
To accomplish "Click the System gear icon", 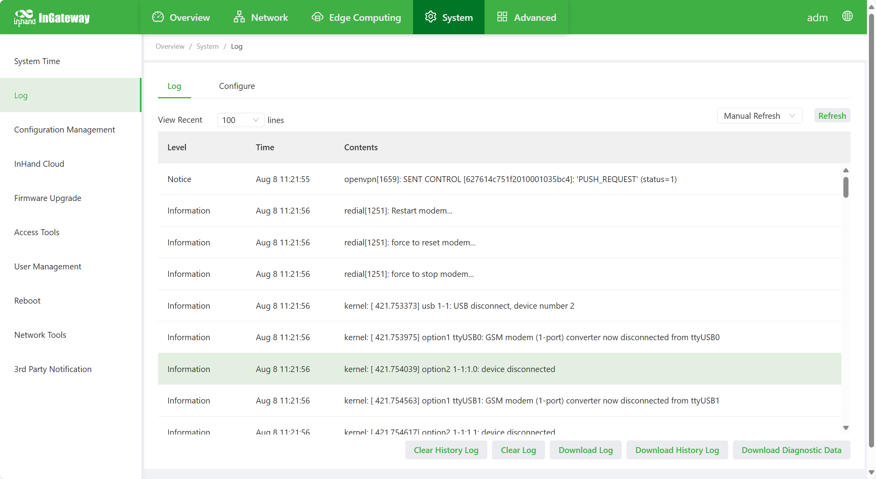I will click(431, 17).
